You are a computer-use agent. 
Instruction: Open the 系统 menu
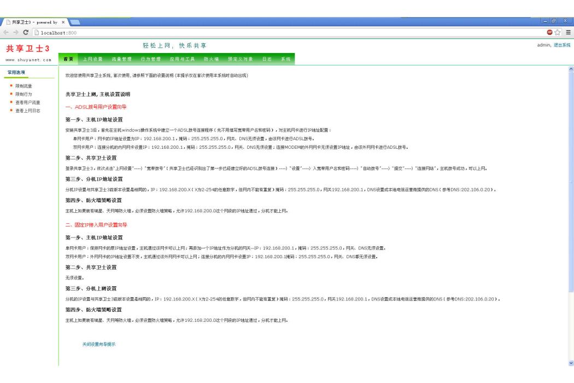[x=285, y=59]
